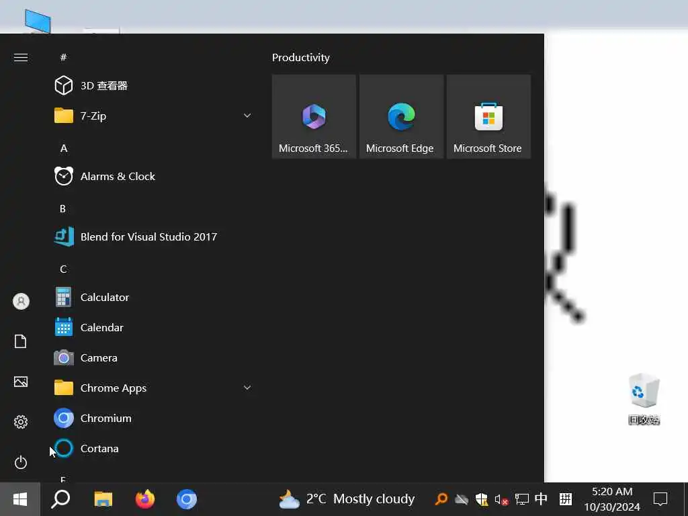Open taskbar Search magnifier
Screen dimensions: 688x516
(60, 499)
